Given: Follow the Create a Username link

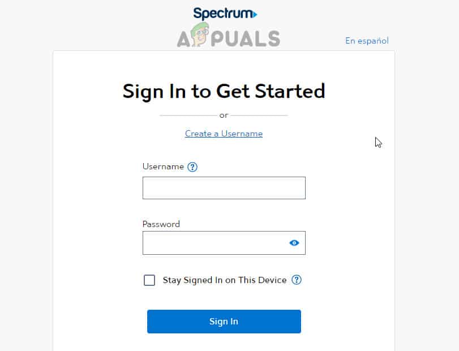Looking at the screenshot, I should coord(224,133).
